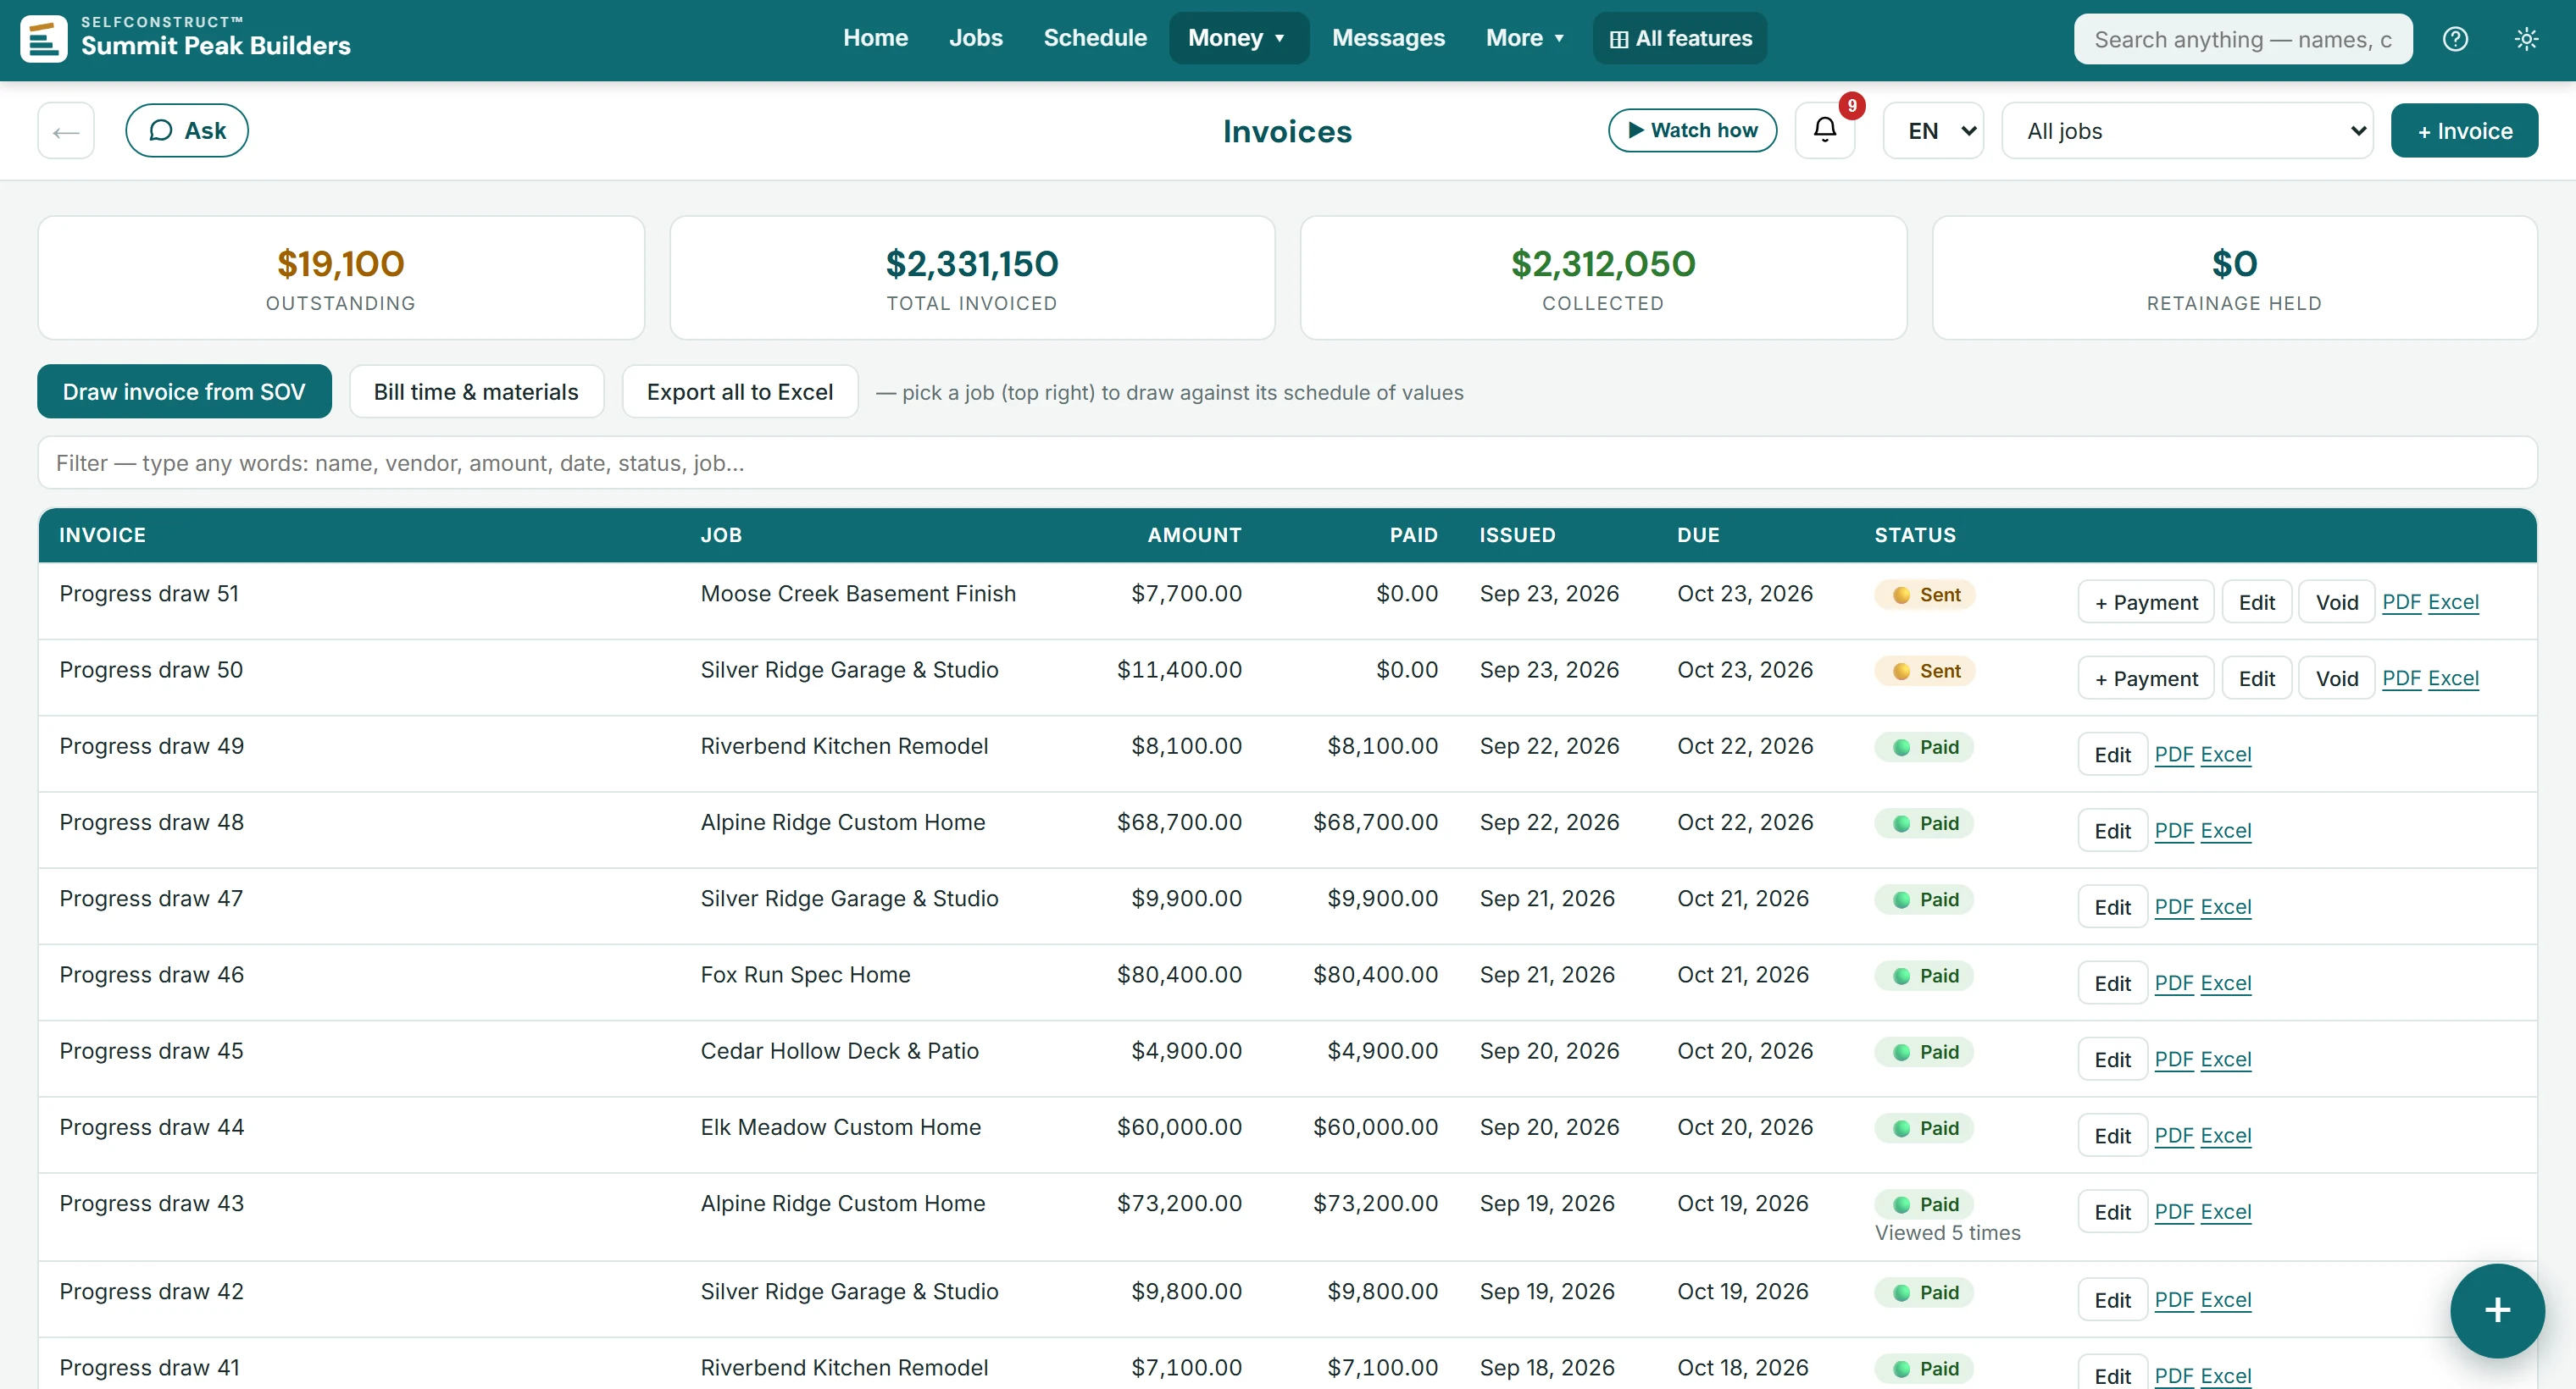
Task: Click the STATUS column header
Action: [1915, 534]
